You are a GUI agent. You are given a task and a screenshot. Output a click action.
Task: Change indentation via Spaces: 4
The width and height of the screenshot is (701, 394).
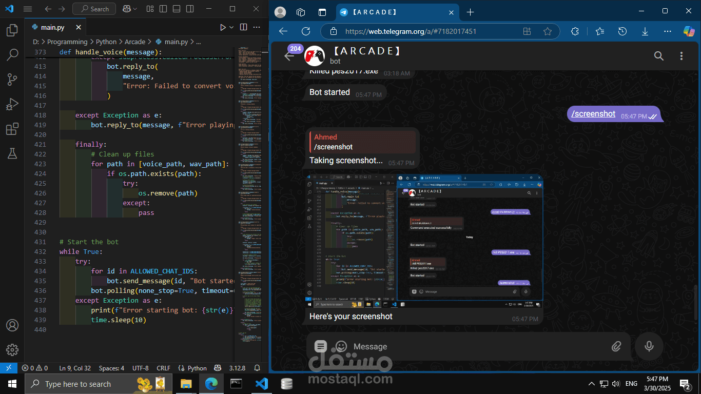111,368
